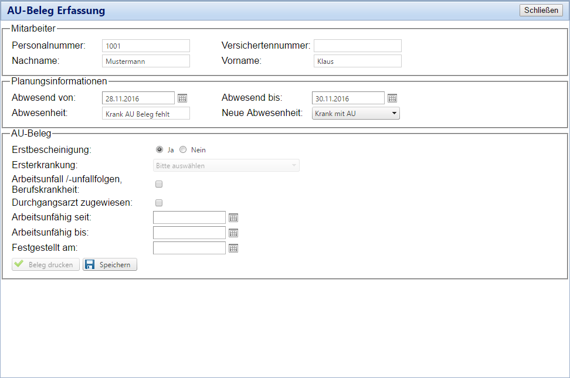Check Durchgangsarzt zugewiesen box

point(159,203)
